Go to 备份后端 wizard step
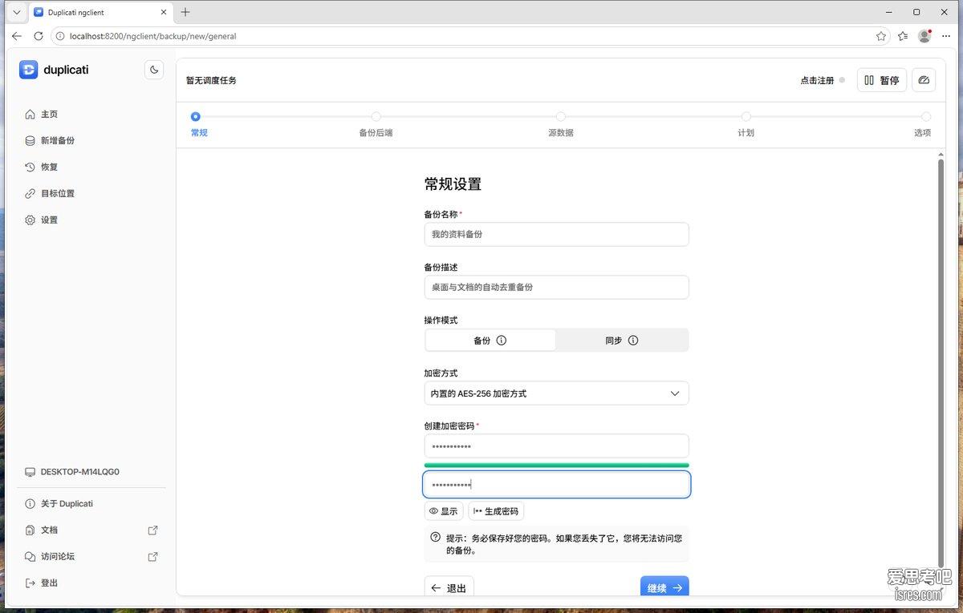This screenshot has width=963, height=613. point(376,126)
